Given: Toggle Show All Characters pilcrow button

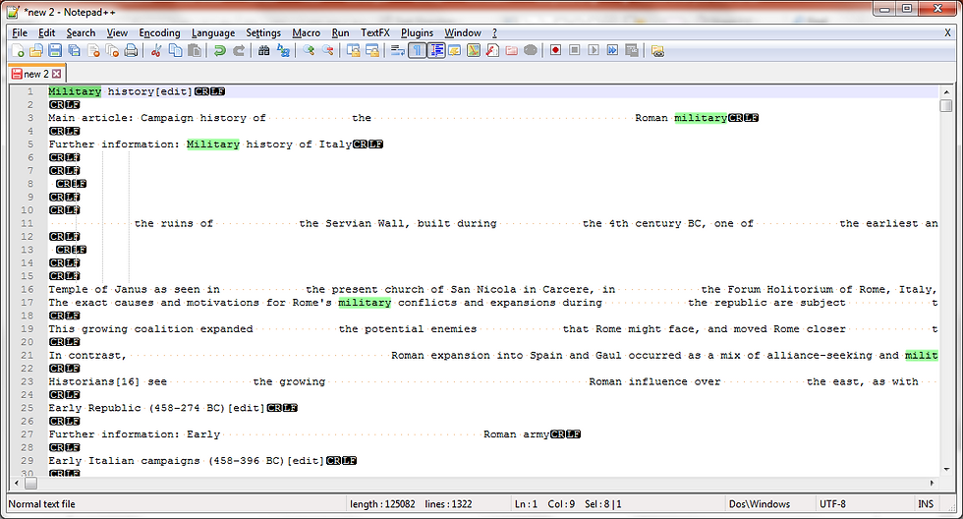Looking at the screenshot, I should (417, 51).
